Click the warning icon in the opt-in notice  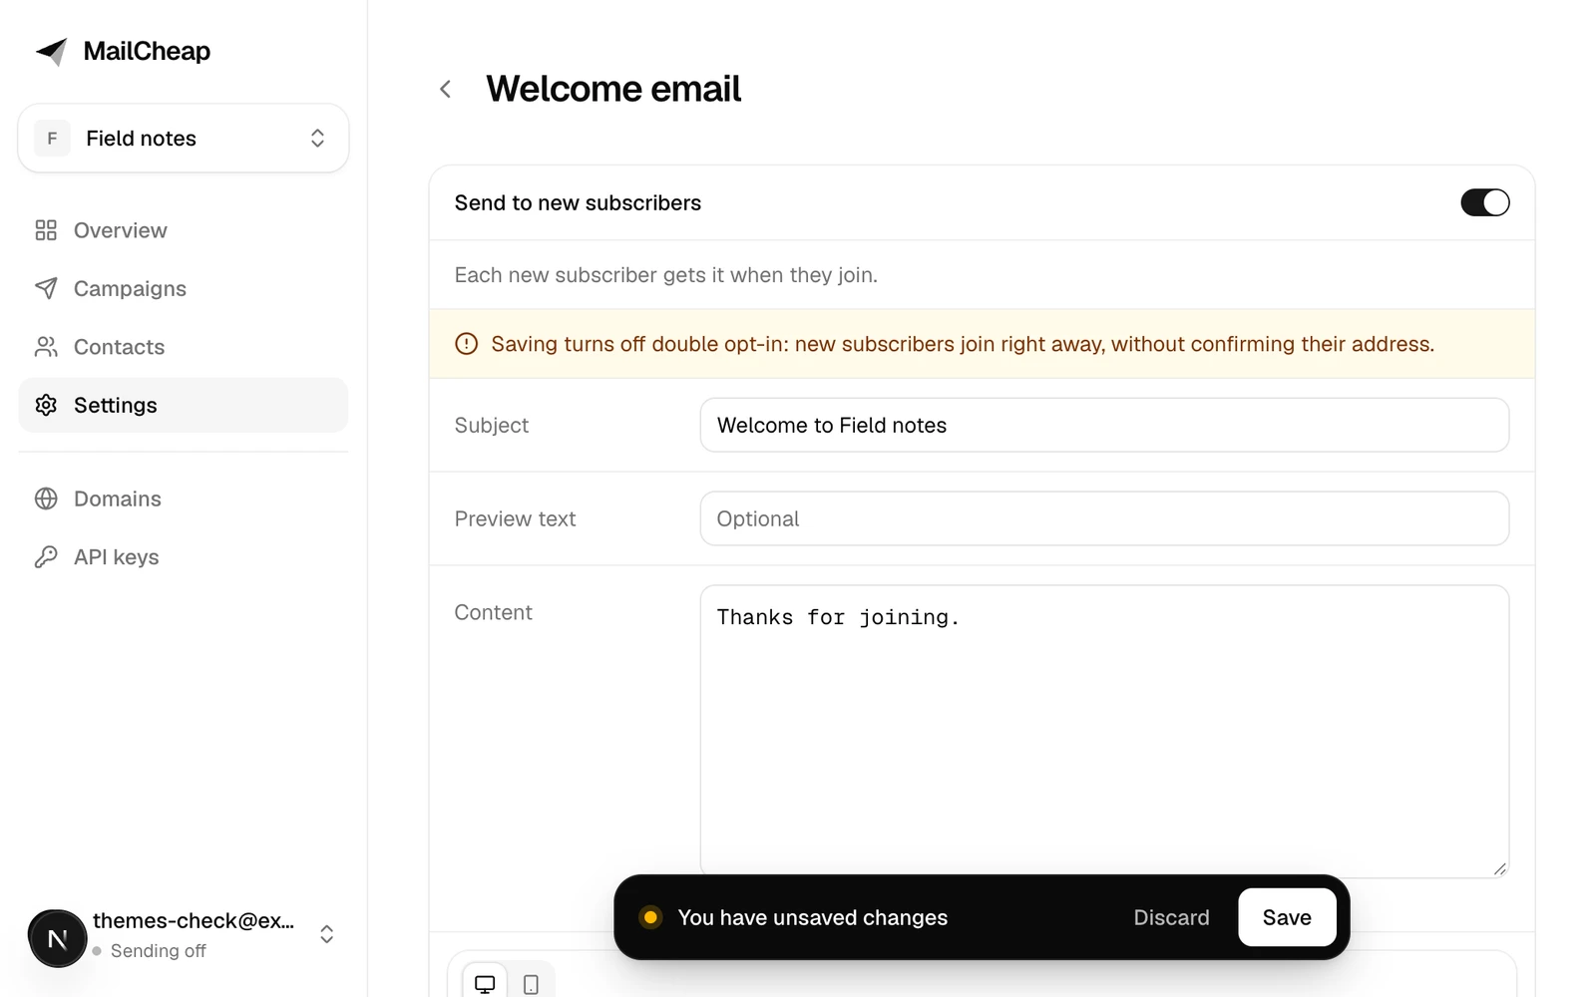(466, 344)
